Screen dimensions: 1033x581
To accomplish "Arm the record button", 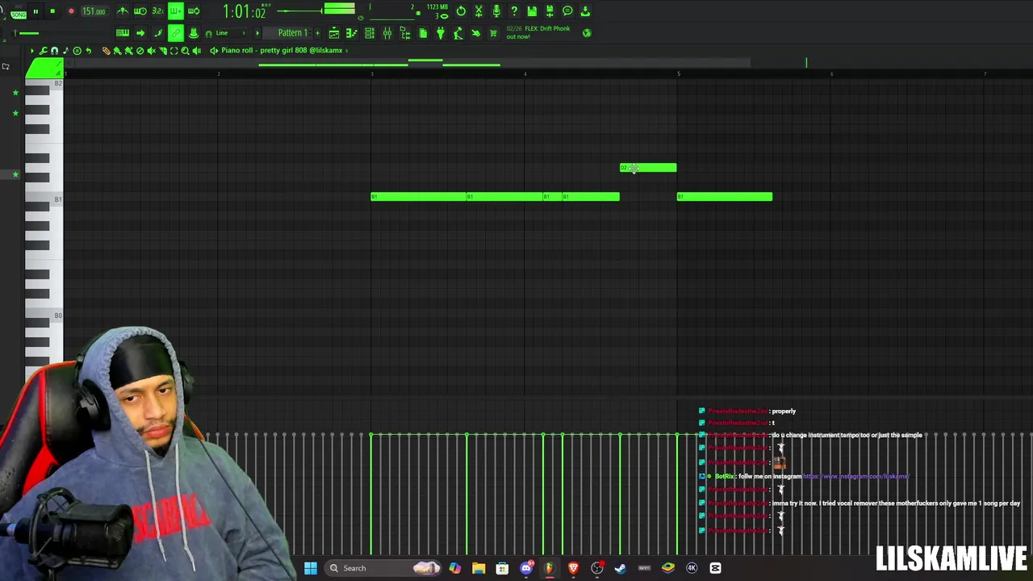I will click(71, 11).
